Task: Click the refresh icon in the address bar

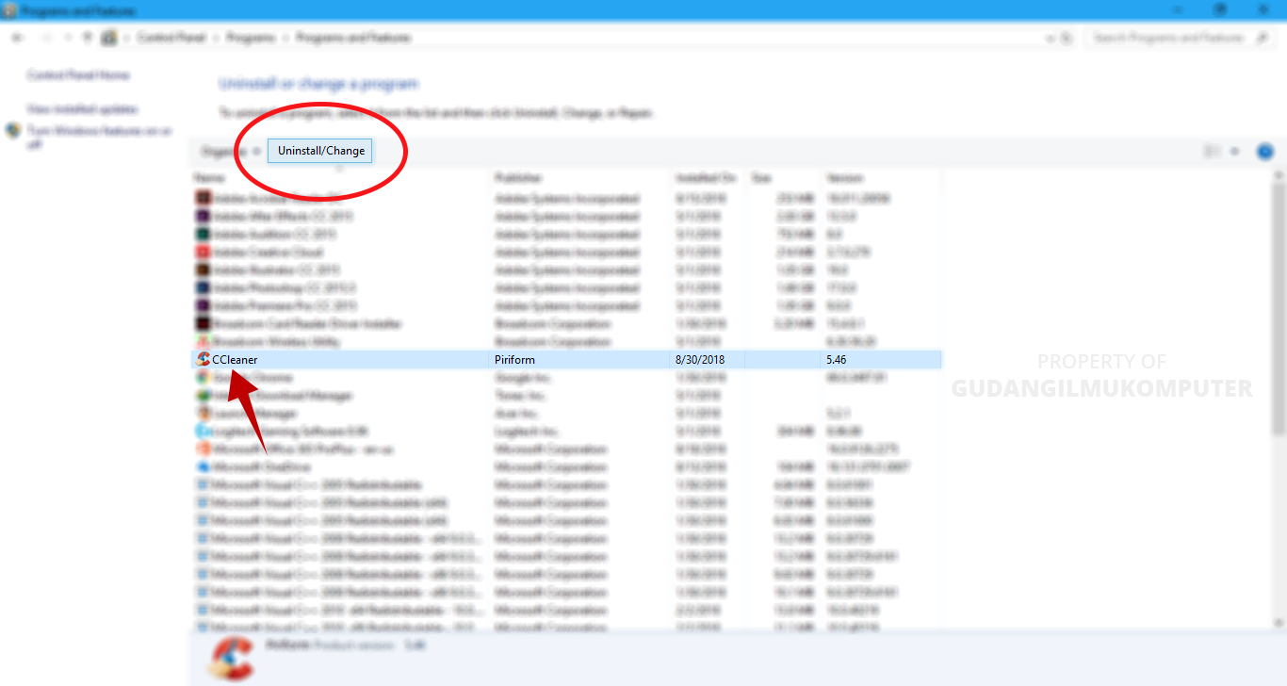Action: [x=1067, y=38]
